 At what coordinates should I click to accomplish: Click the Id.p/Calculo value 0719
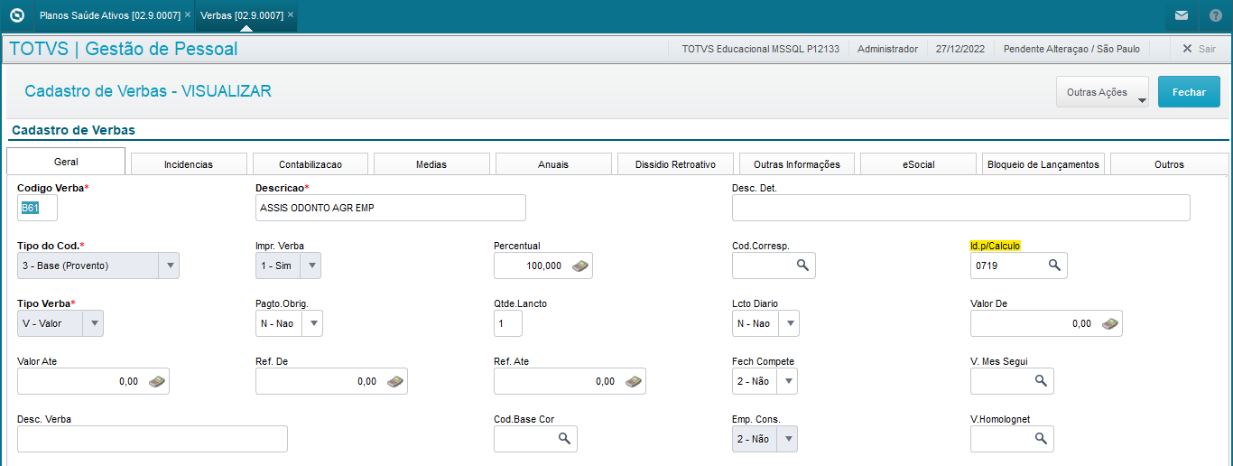pos(986,266)
